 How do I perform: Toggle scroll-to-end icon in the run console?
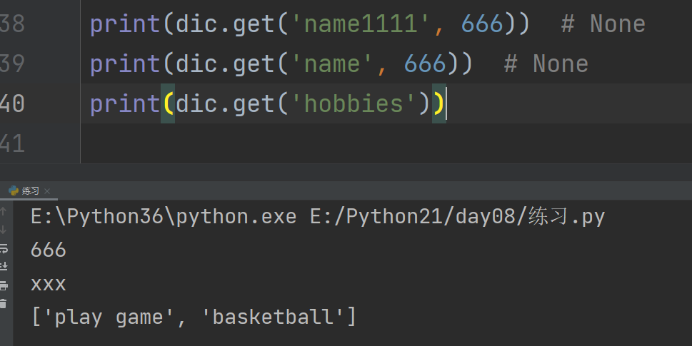(x=4, y=266)
